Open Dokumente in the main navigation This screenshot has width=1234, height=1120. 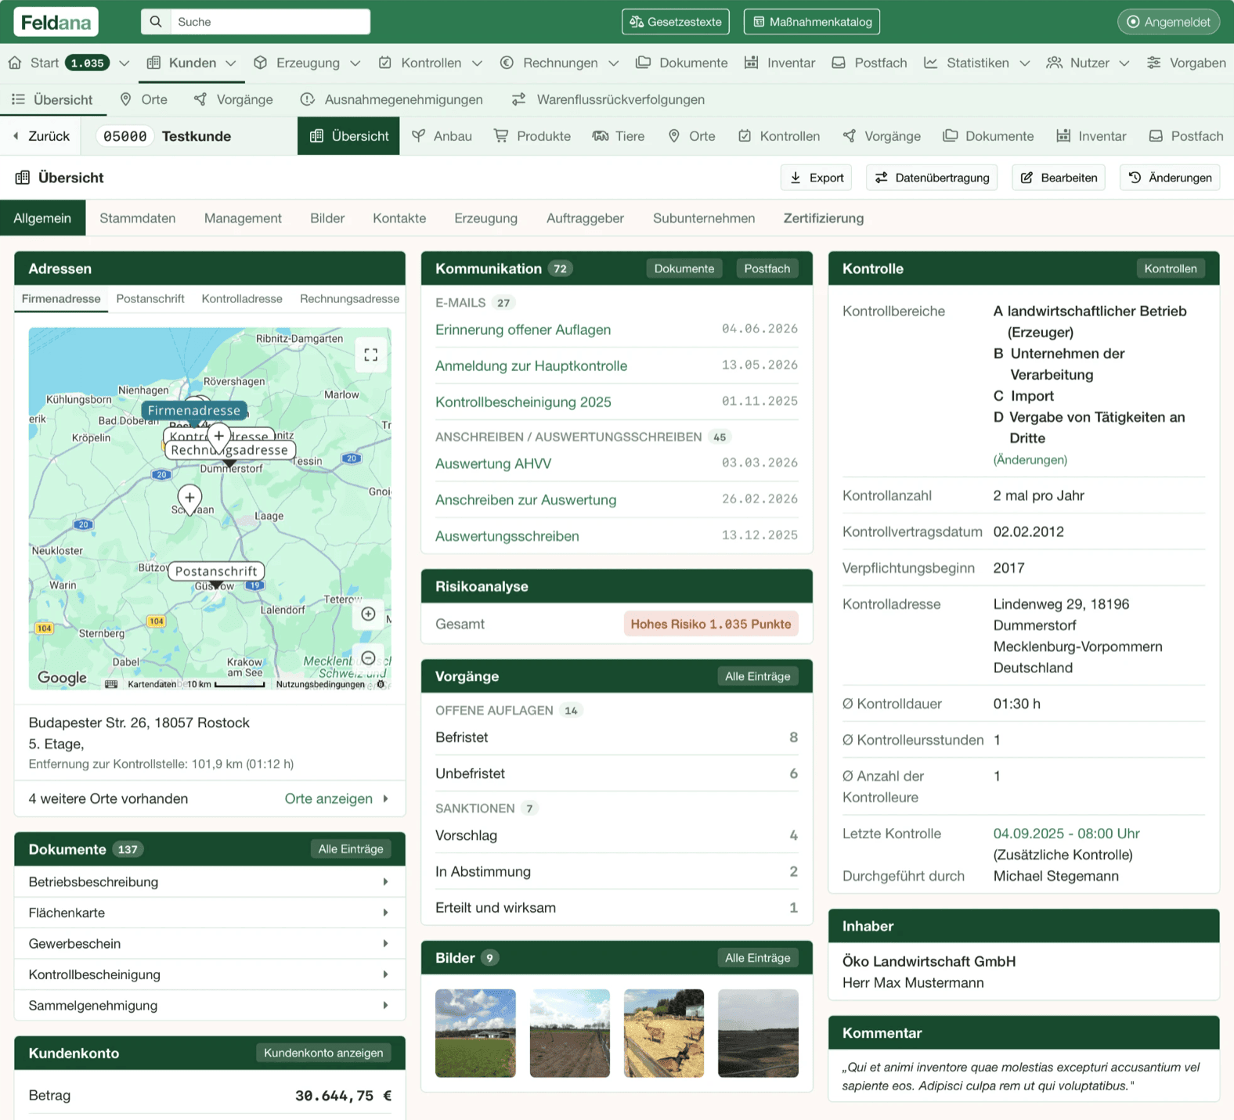coord(681,63)
